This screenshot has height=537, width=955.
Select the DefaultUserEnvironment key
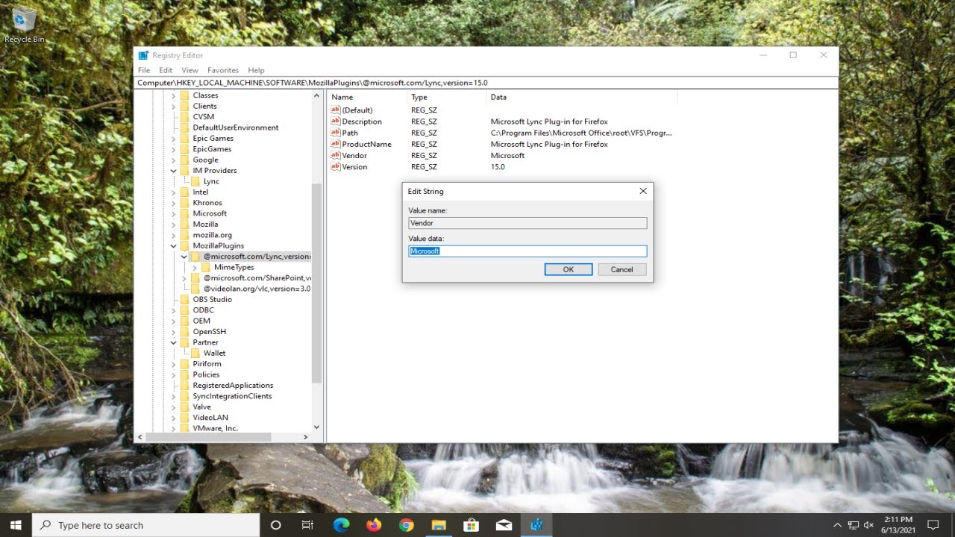[x=235, y=128]
